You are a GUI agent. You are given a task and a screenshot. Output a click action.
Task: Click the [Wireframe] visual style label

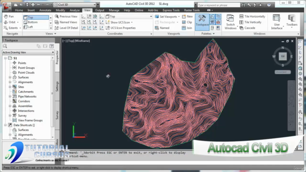[82, 41]
